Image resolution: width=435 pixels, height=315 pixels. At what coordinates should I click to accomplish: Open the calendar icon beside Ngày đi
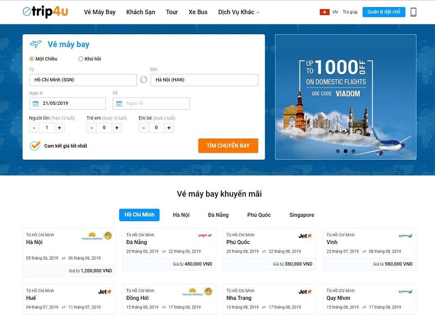pos(35,103)
